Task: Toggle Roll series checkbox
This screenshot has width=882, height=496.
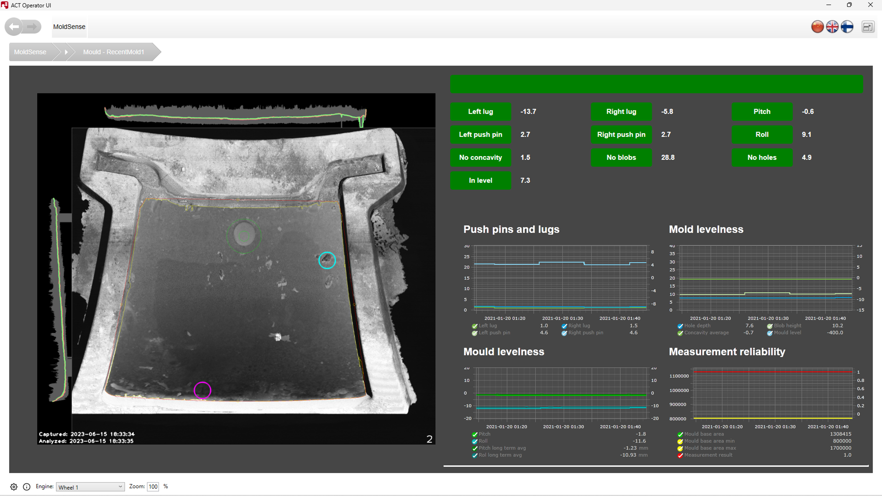Action: (x=475, y=442)
